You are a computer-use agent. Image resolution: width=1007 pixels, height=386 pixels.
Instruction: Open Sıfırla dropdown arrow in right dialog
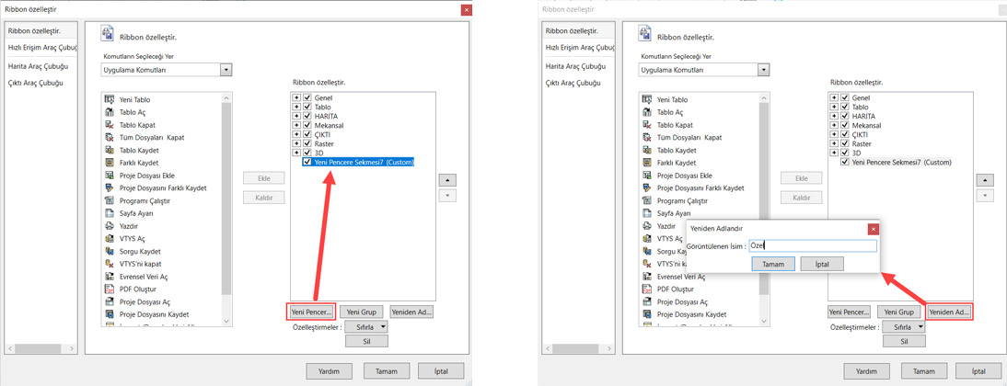click(x=920, y=326)
